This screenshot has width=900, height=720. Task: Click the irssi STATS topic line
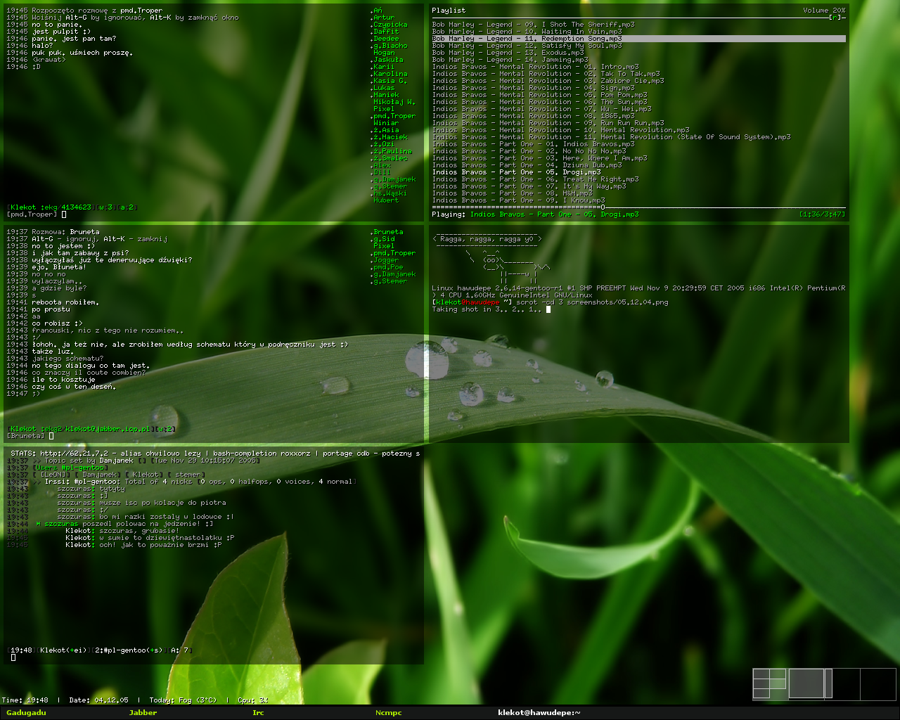(x=215, y=454)
